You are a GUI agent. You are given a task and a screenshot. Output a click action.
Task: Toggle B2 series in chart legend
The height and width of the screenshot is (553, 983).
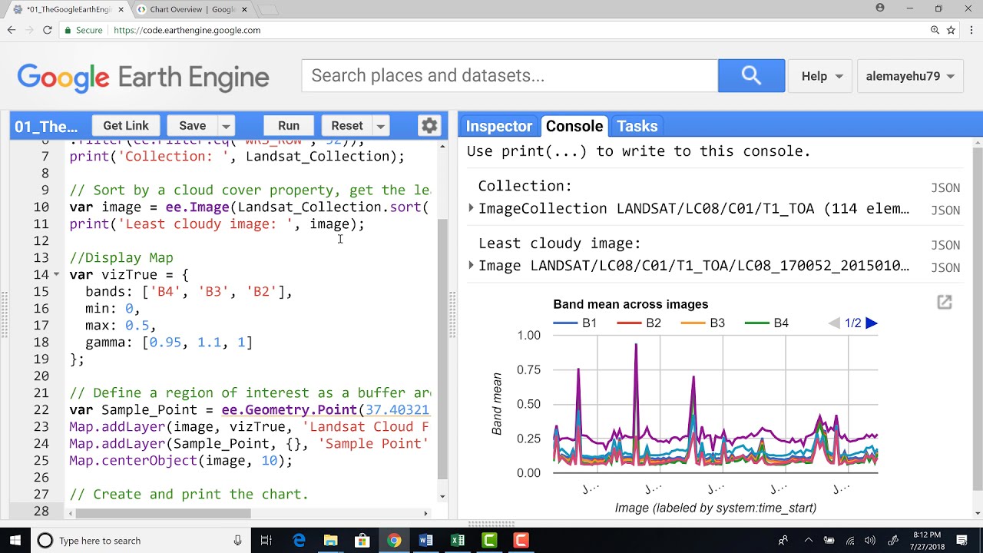point(639,323)
